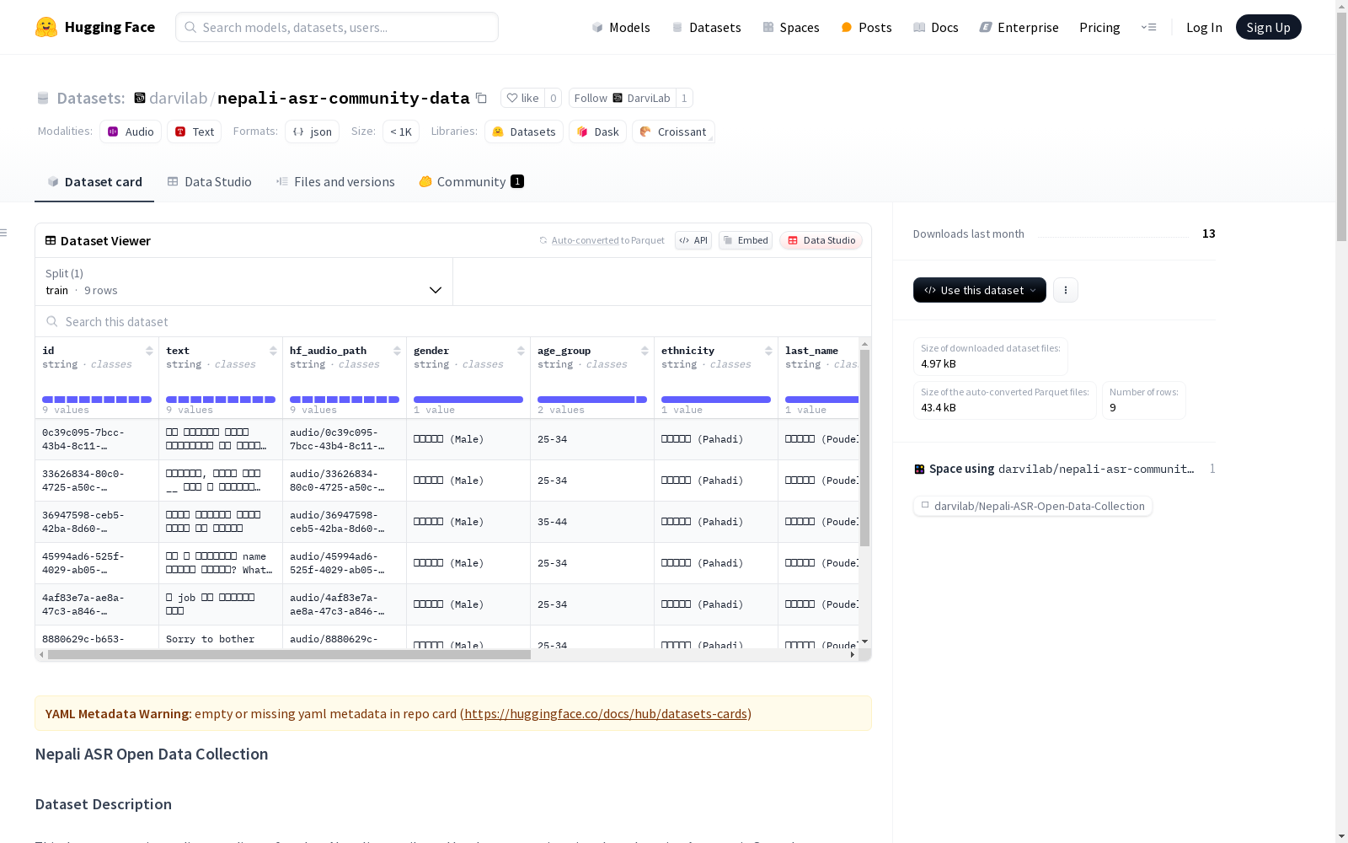Image resolution: width=1348 pixels, height=843 pixels.
Task: Select the json format tag
Action: coord(312,132)
